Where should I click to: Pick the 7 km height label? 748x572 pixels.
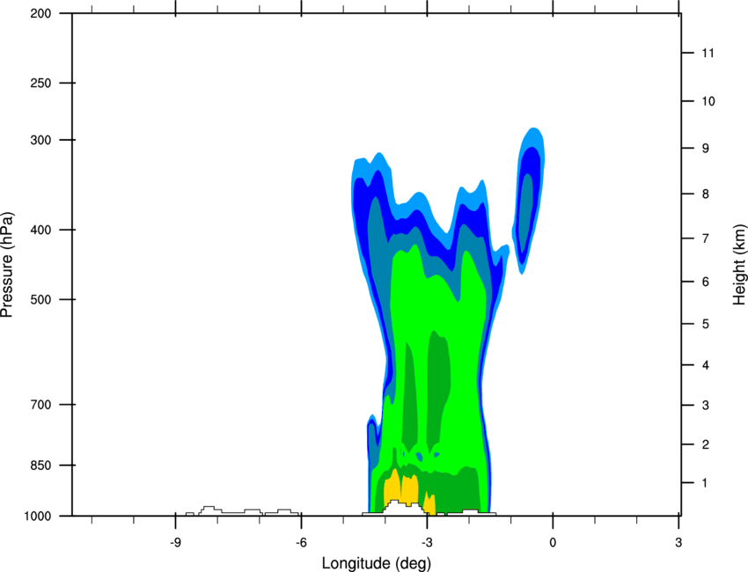[706, 238]
